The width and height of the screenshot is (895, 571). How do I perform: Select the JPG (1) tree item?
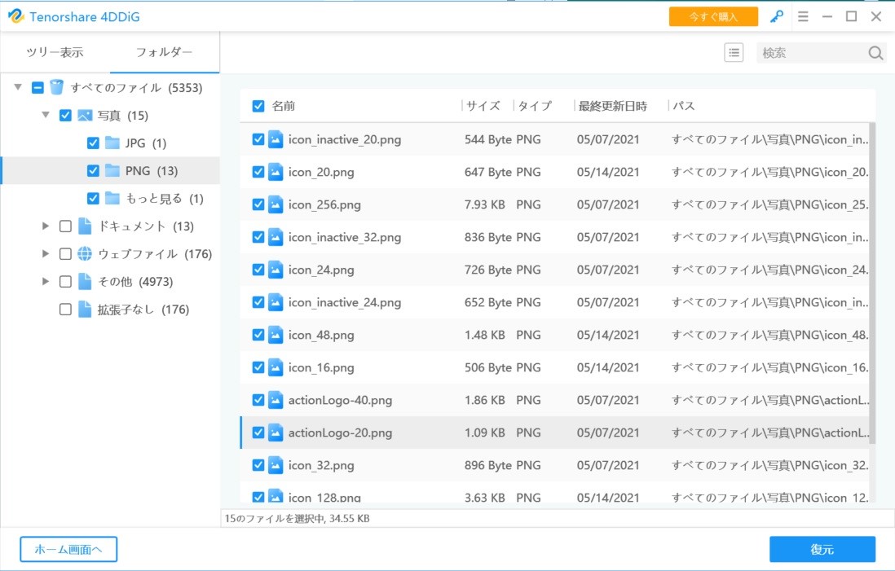coord(146,143)
